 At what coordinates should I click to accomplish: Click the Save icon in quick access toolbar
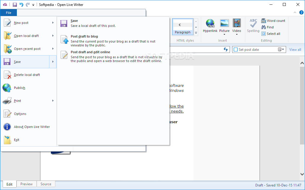pyautogui.click(x=15, y=5)
